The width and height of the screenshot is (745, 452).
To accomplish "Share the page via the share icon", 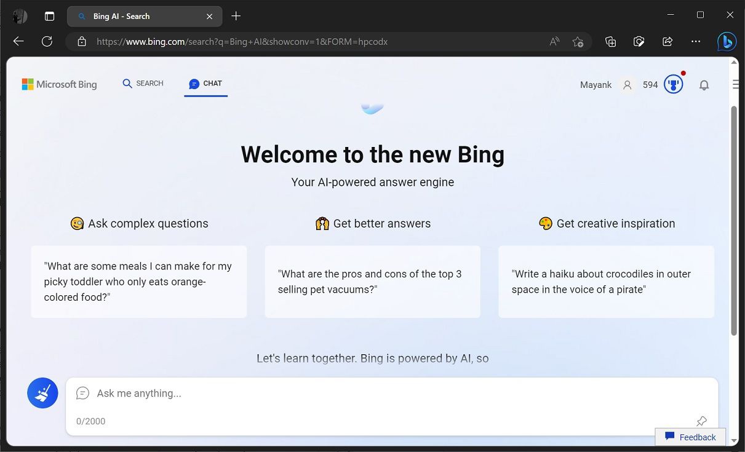I will tap(667, 41).
